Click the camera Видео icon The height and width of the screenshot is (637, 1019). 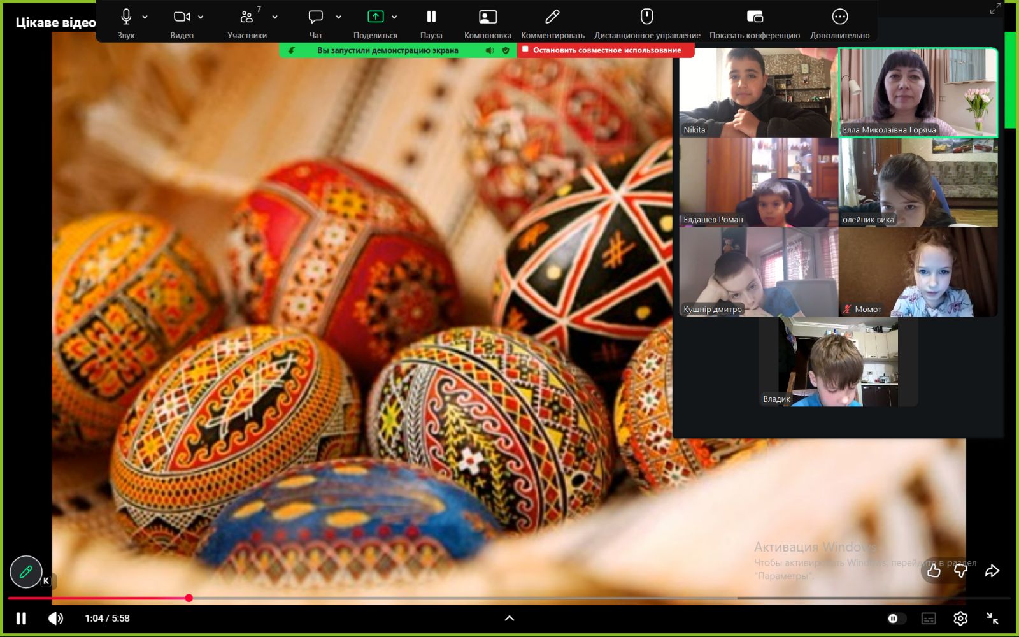(x=182, y=17)
